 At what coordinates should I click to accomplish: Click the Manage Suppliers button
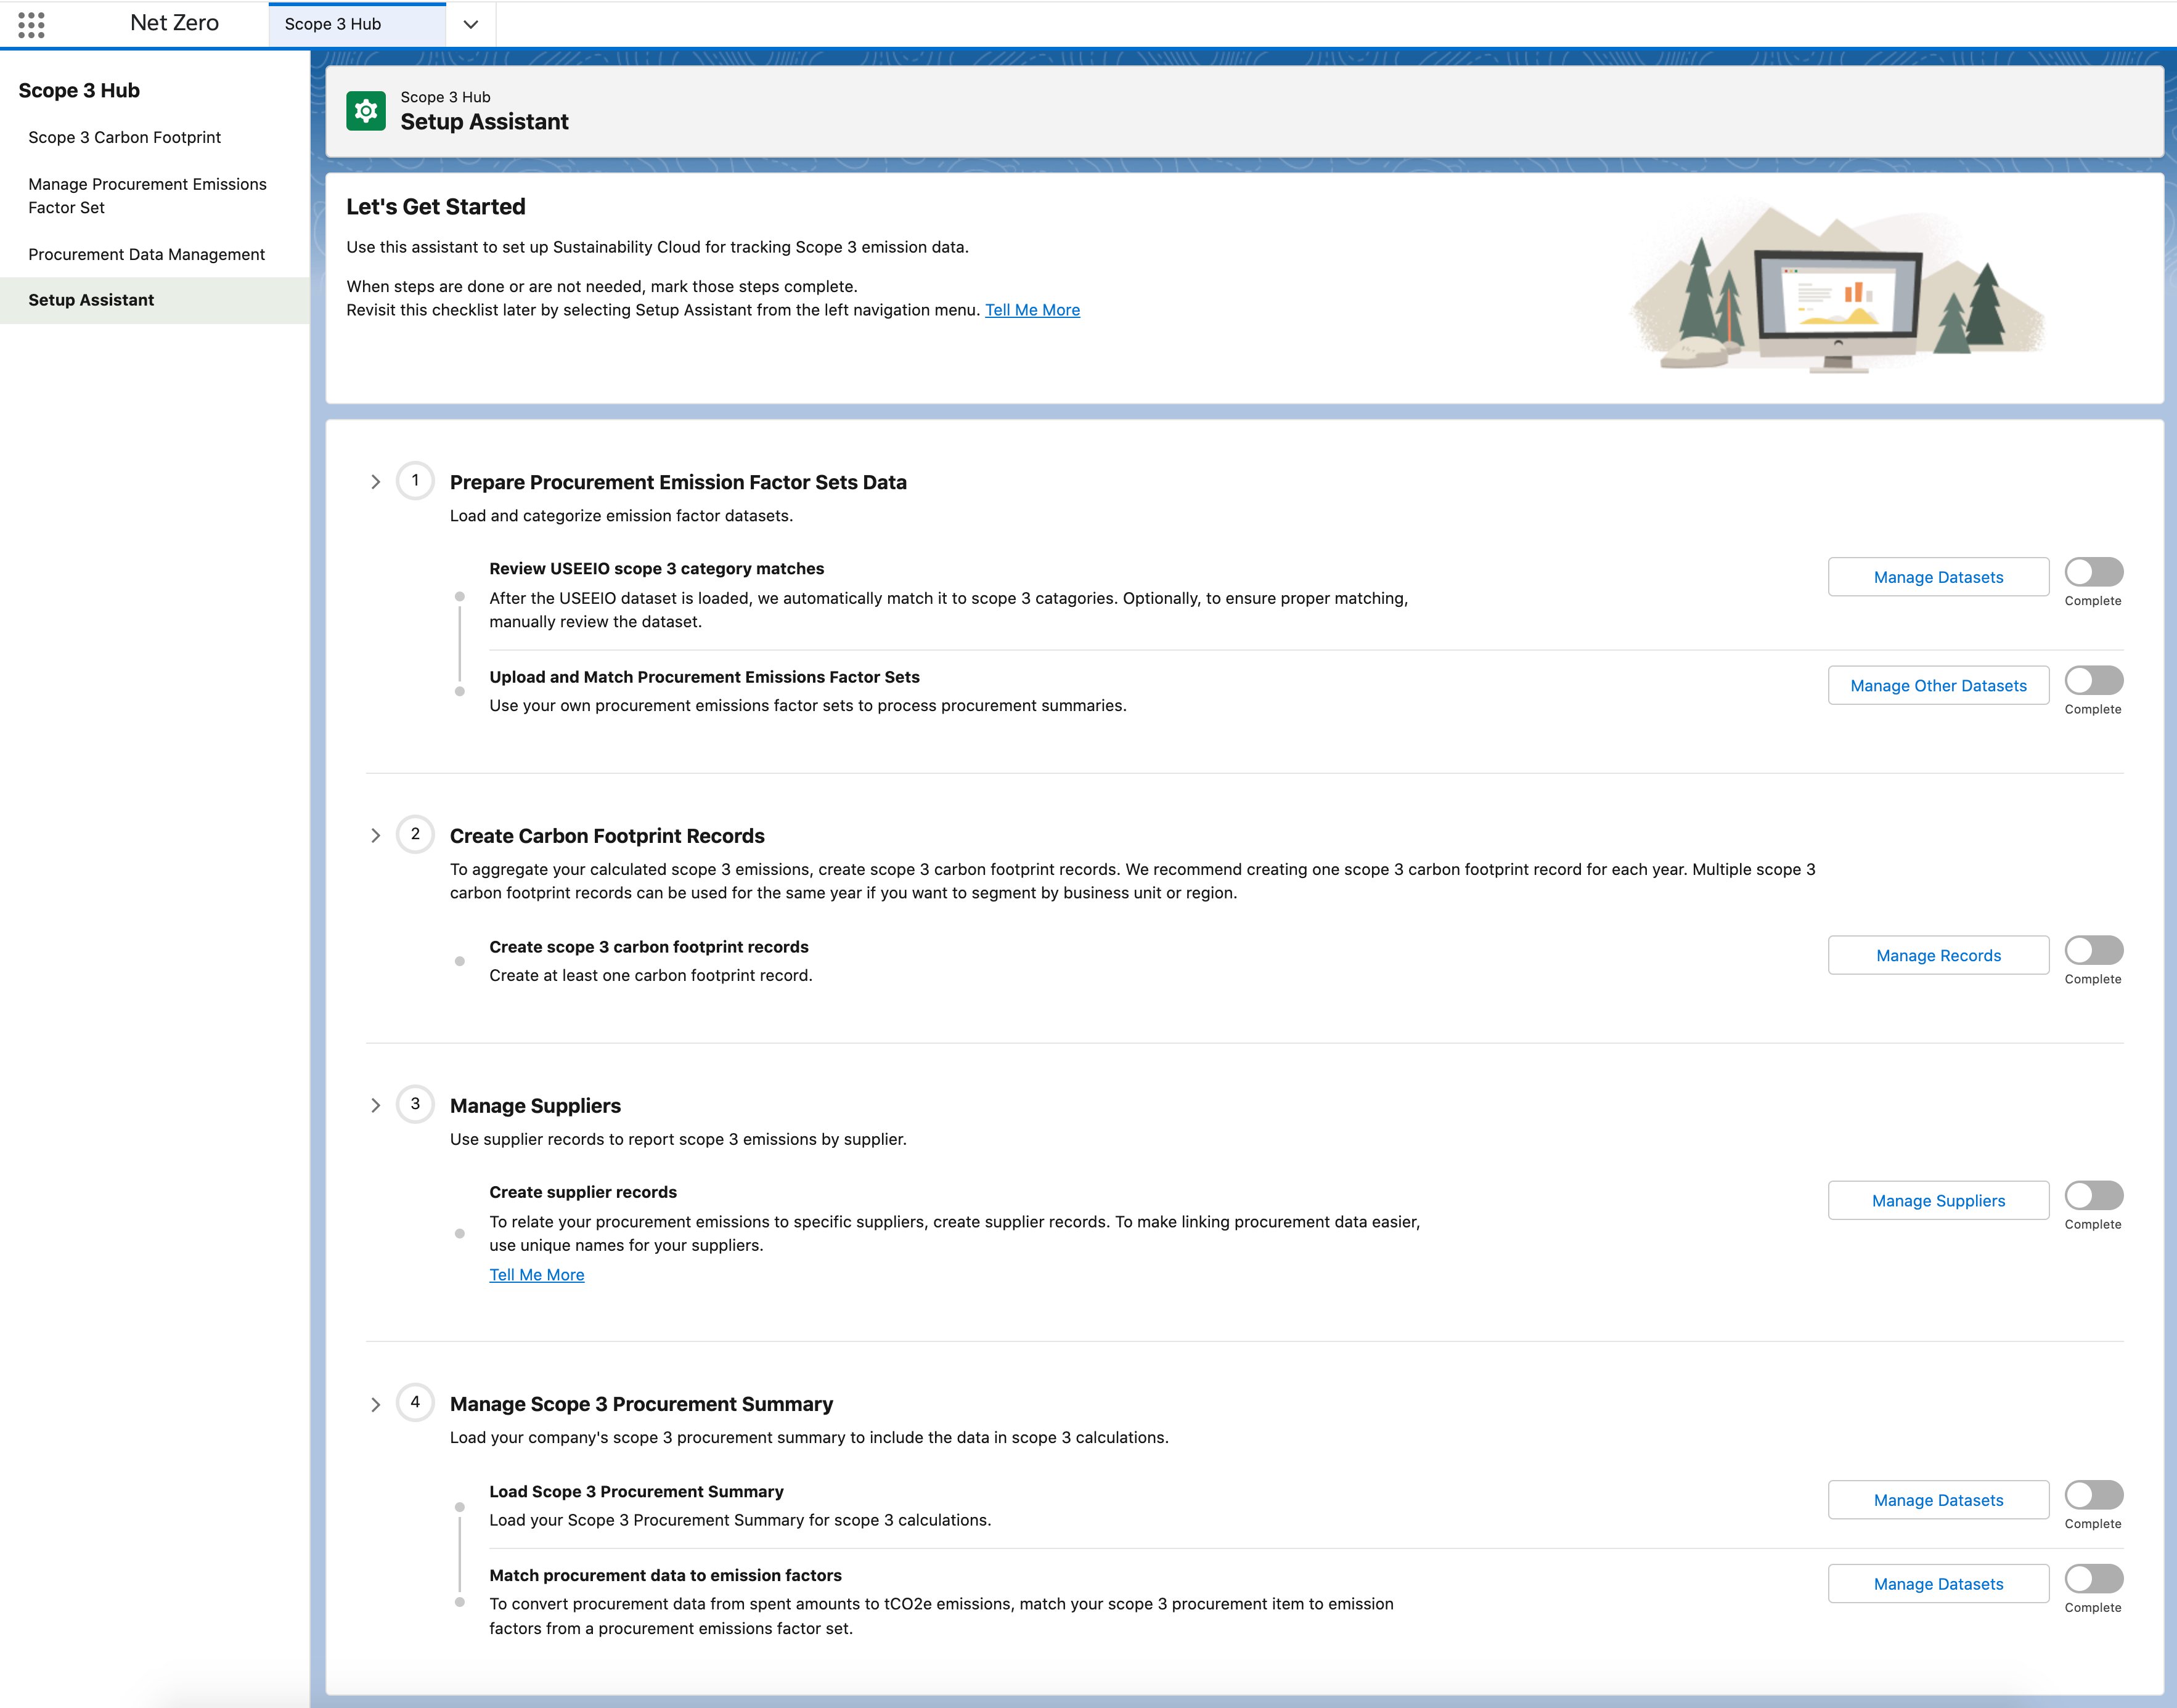[1938, 1200]
